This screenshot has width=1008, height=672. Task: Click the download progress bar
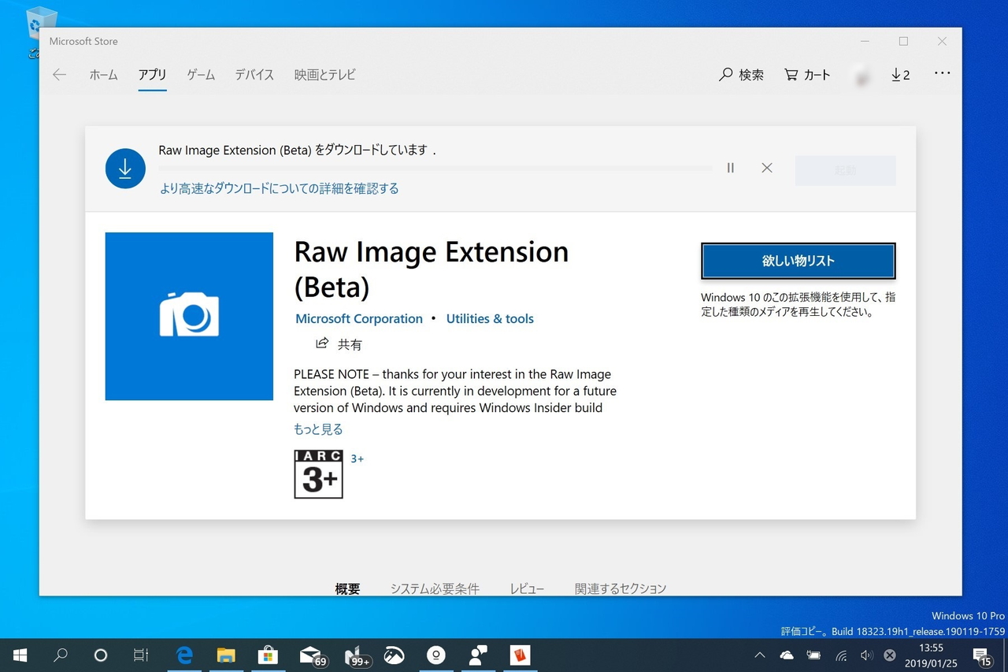[x=435, y=169]
